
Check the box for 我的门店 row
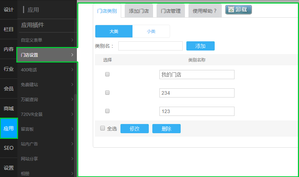107,75
